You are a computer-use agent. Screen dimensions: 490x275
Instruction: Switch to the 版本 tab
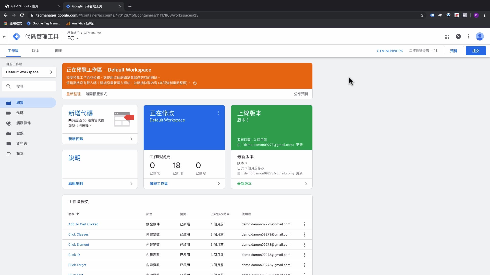pyautogui.click(x=36, y=51)
